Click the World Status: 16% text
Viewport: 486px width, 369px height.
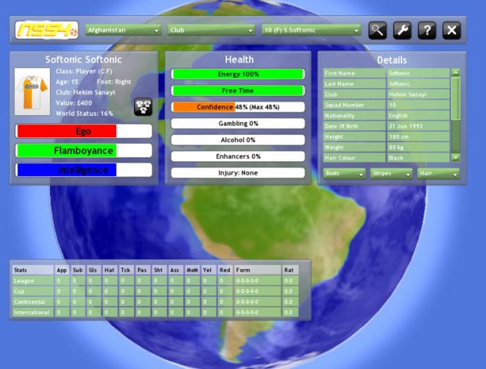[x=84, y=113]
